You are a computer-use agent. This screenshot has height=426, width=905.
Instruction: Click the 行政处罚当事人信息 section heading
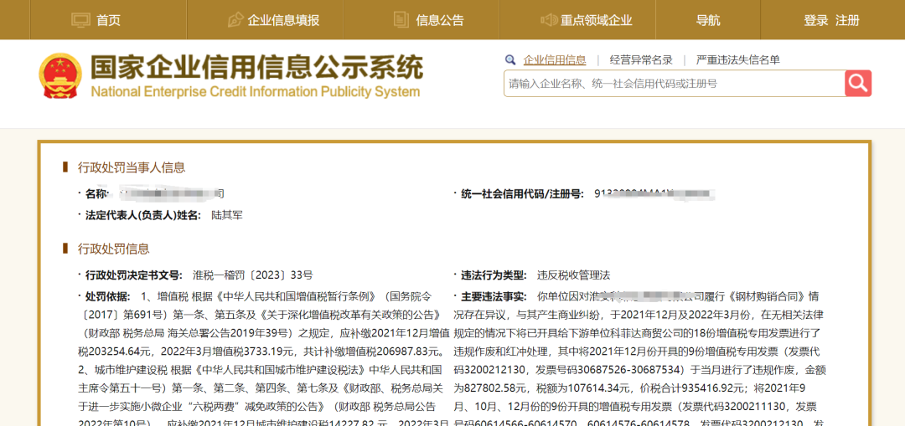[132, 167]
